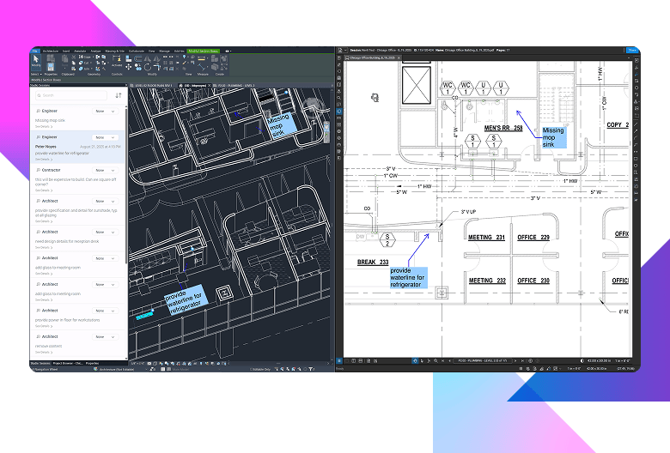This screenshot has width=670, height=453.
Task: Click Missing mop sink markup on PDF
Action: coord(554,137)
